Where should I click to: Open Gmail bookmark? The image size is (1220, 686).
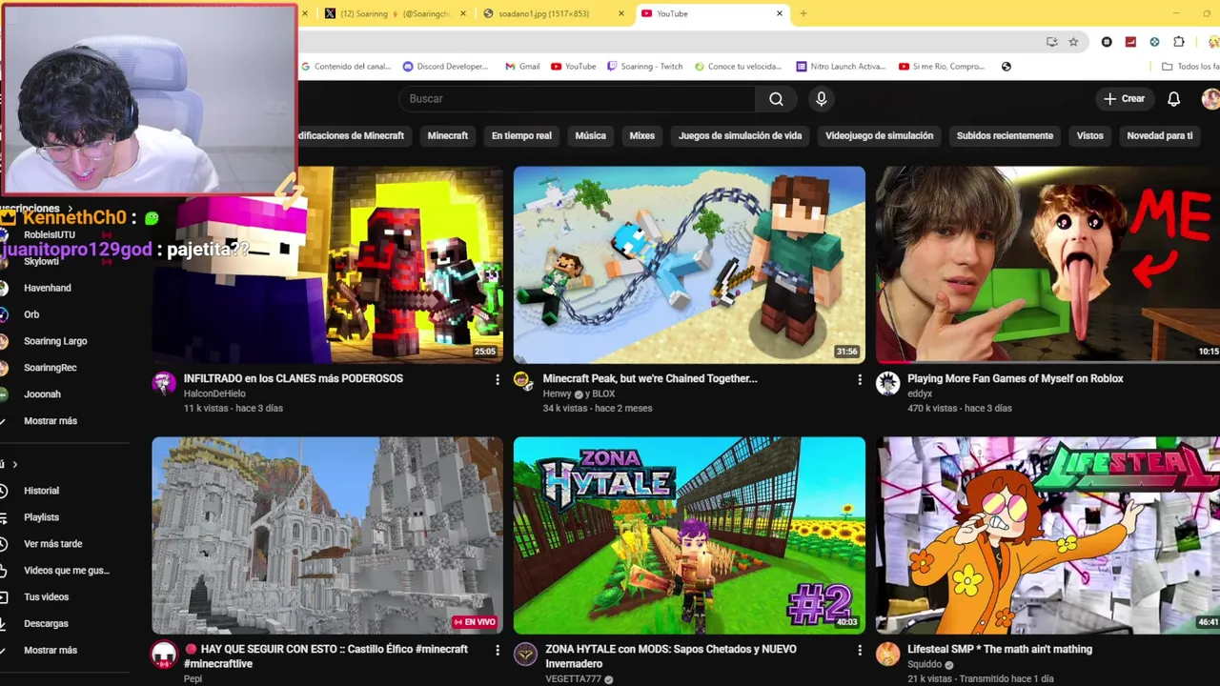tap(522, 67)
